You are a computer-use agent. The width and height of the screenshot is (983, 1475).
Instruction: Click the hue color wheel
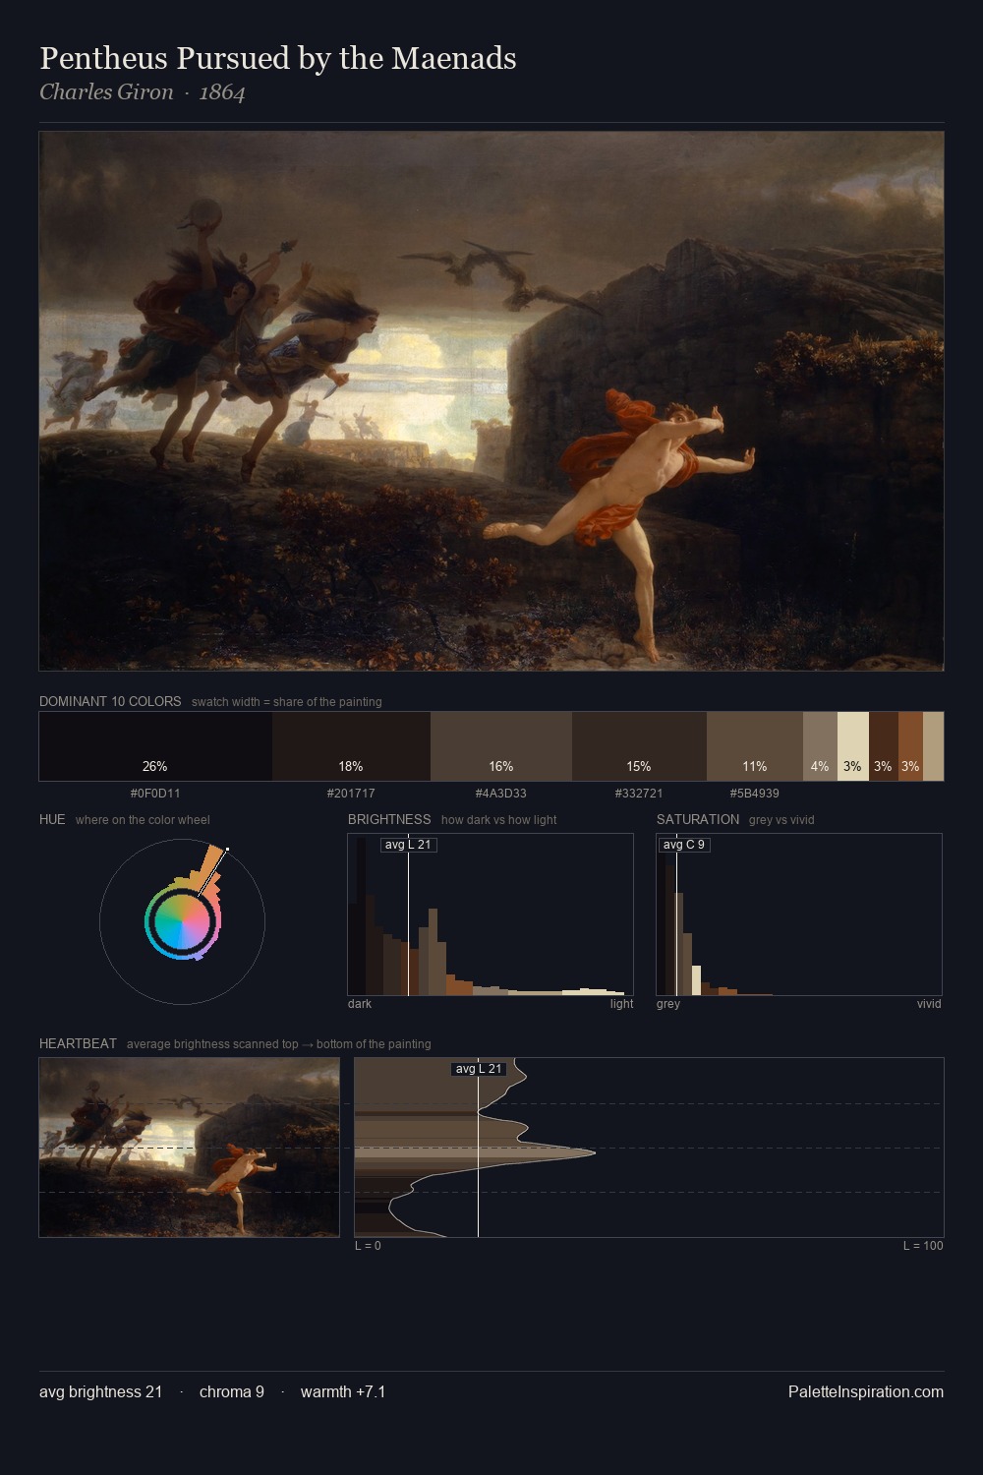coord(182,921)
